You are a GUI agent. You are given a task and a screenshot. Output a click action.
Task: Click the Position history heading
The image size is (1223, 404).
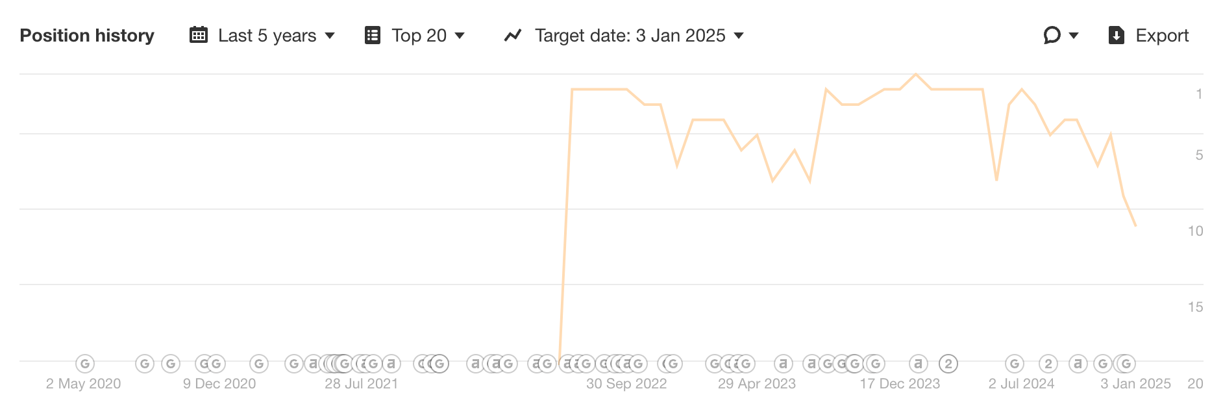click(x=87, y=36)
